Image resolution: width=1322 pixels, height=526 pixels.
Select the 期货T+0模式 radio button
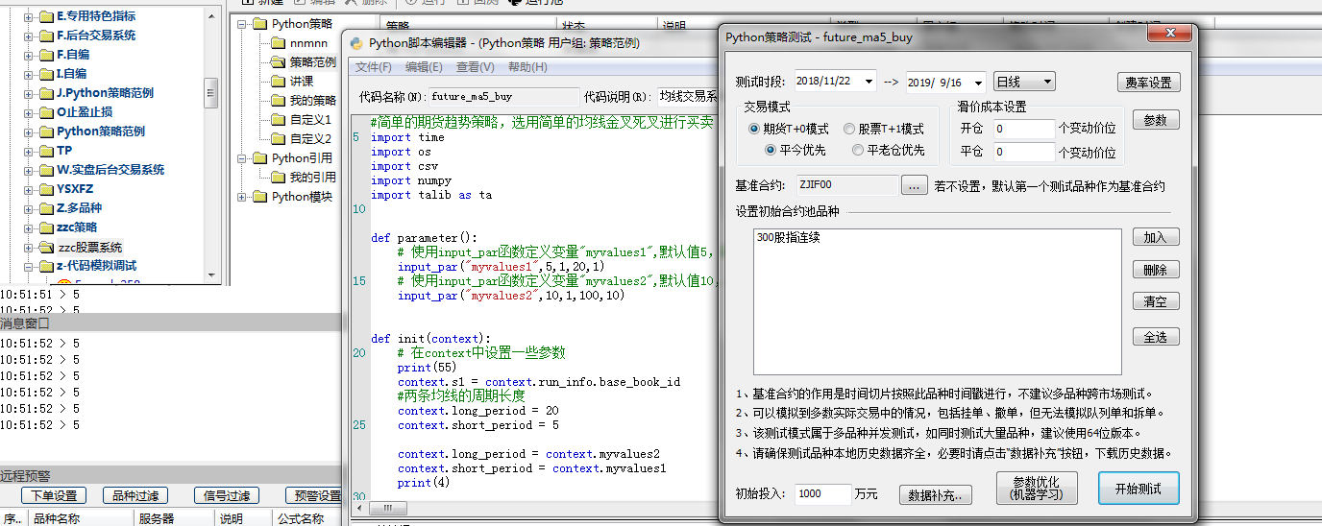tap(754, 129)
